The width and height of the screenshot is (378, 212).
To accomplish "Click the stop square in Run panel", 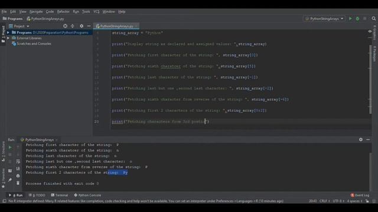I will (x=10, y=154).
